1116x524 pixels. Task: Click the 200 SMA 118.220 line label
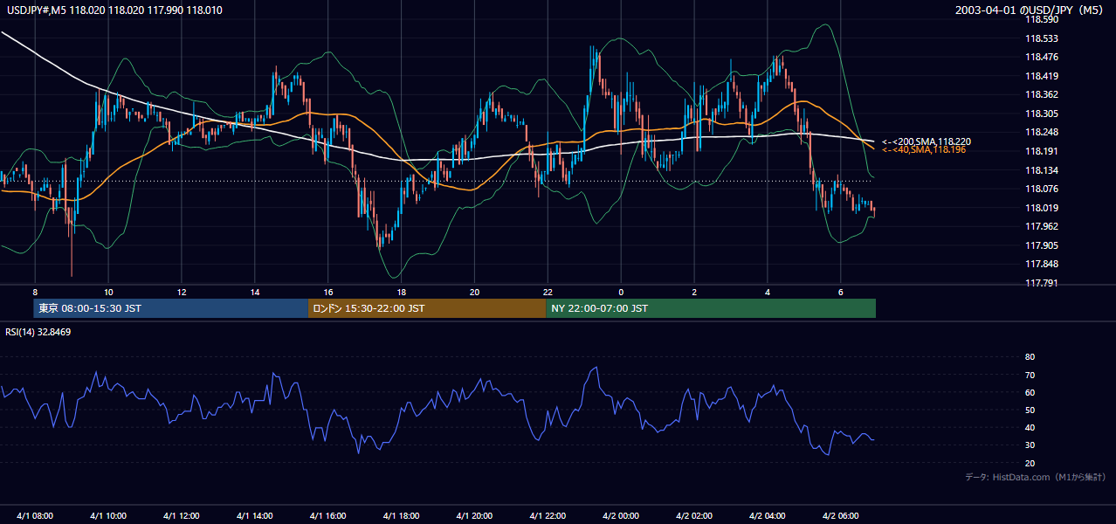(x=927, y=141)
